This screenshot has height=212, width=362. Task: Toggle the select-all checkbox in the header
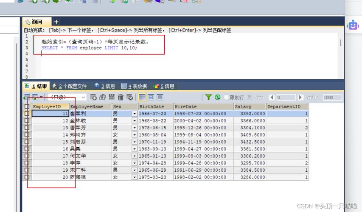(27, 106)
